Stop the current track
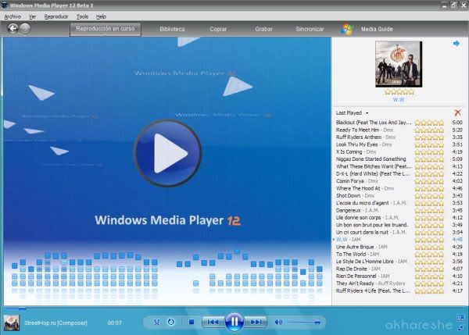The width and height of the screenshot is (469, 335). [192, 322]
